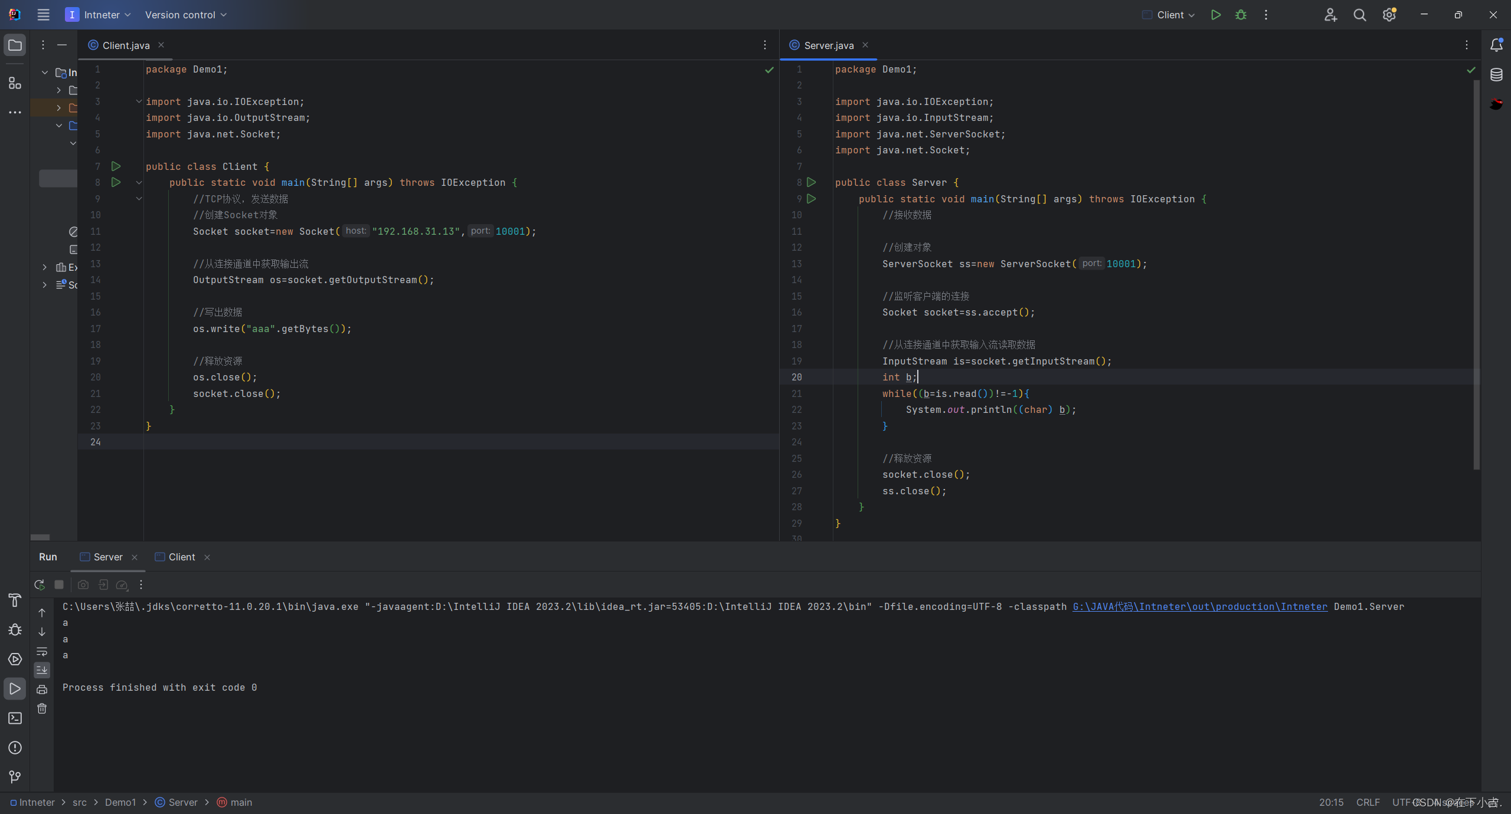Open the Problems tool window

[x=15, y=748]
